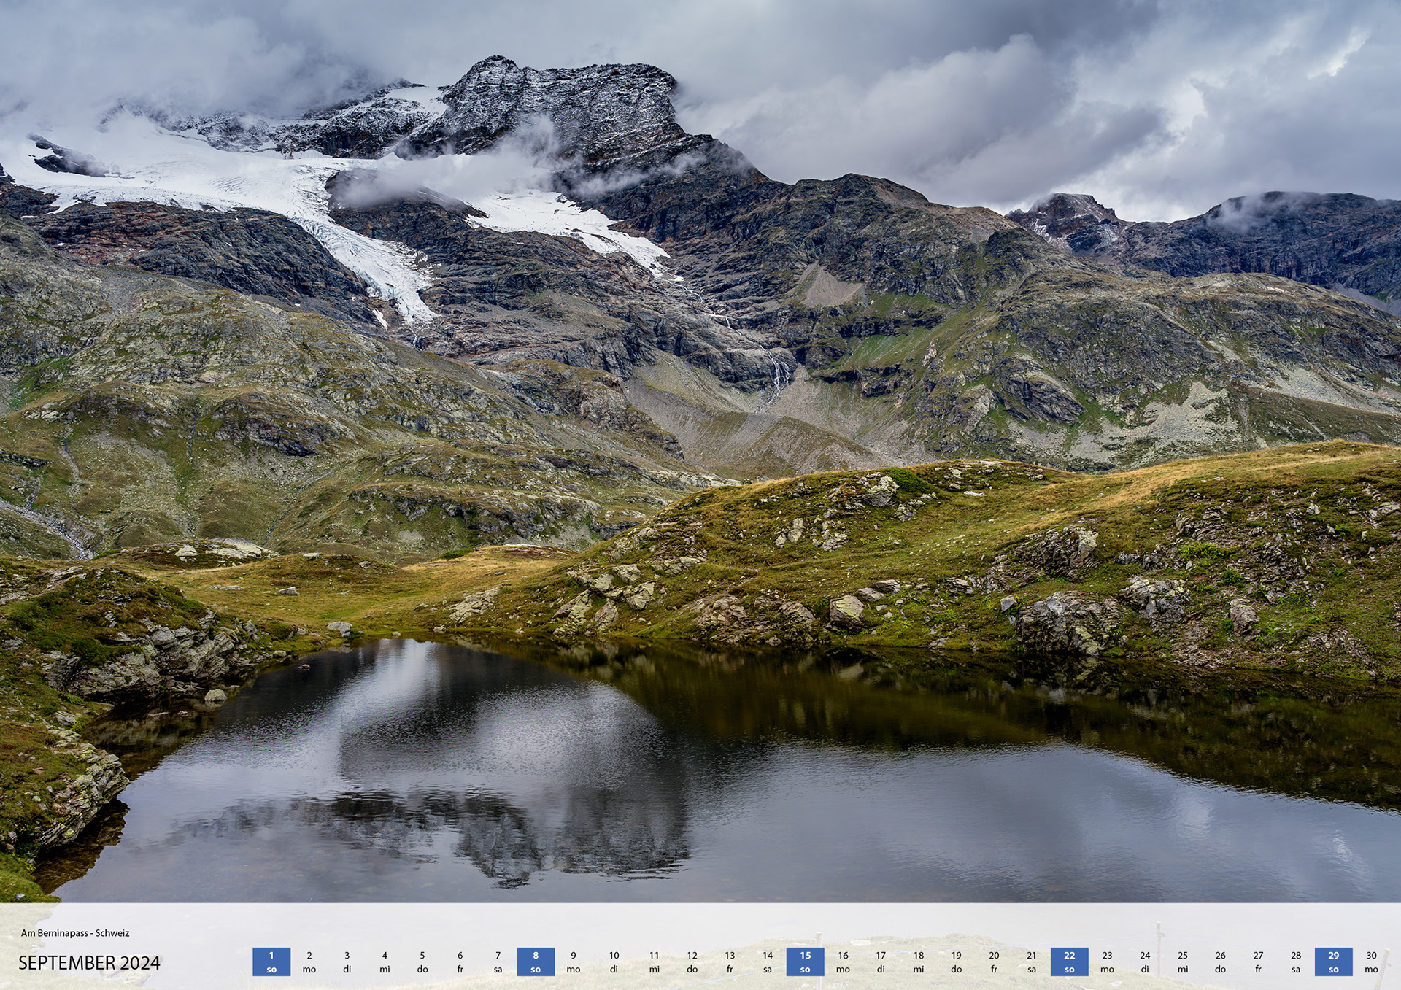Select day 5 do

point(422,962)
